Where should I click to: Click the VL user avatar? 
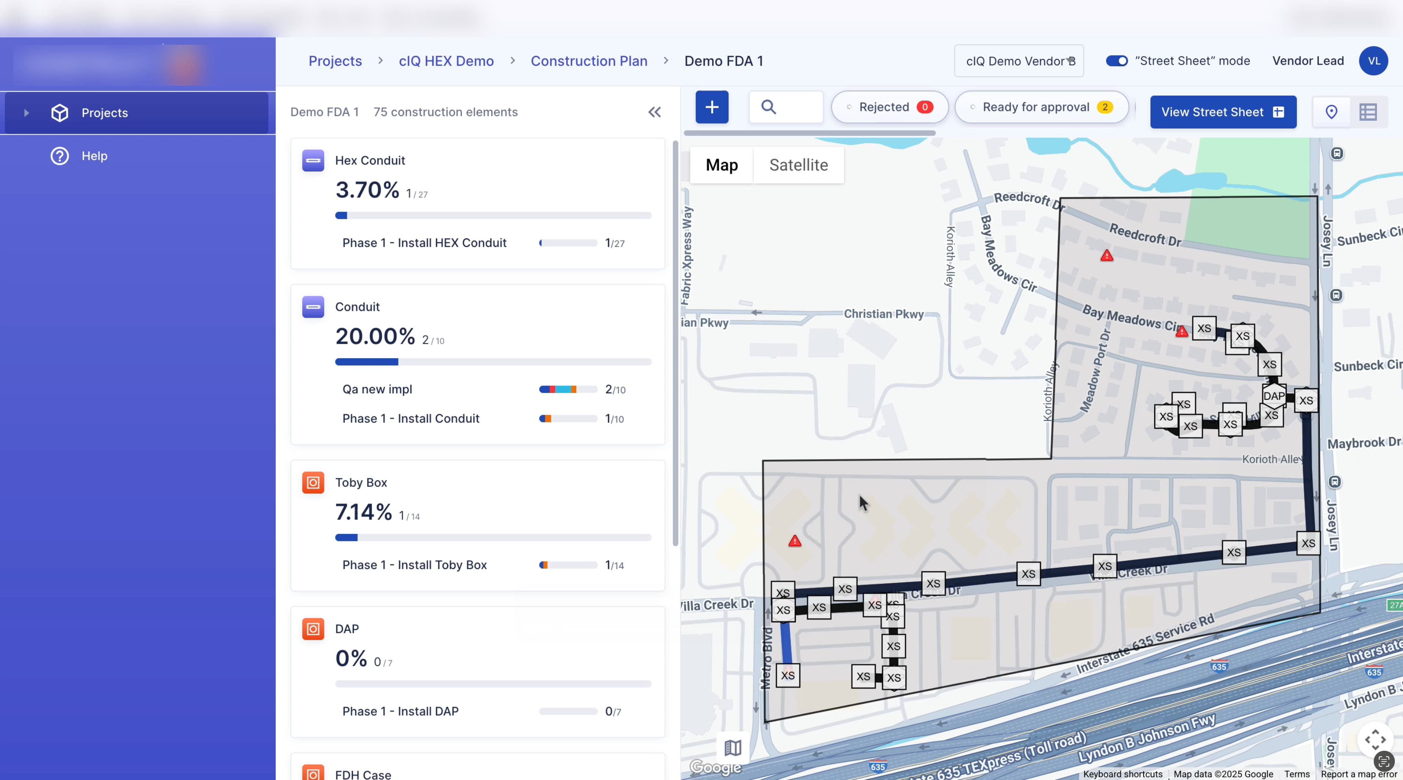tap(1374, 61)
